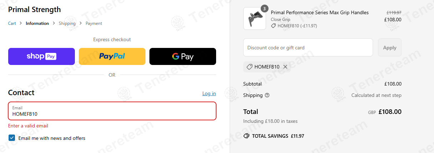Viewport: 434px width, 153px height.
Task: Go to the Shipping breadcrumb step
Action: click(67, 23)
